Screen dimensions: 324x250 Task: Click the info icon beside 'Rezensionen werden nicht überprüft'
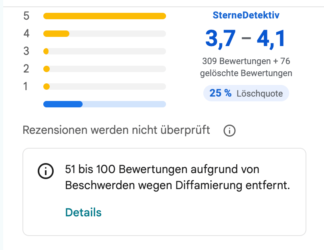pyautogui.click(x=229, y=130)
